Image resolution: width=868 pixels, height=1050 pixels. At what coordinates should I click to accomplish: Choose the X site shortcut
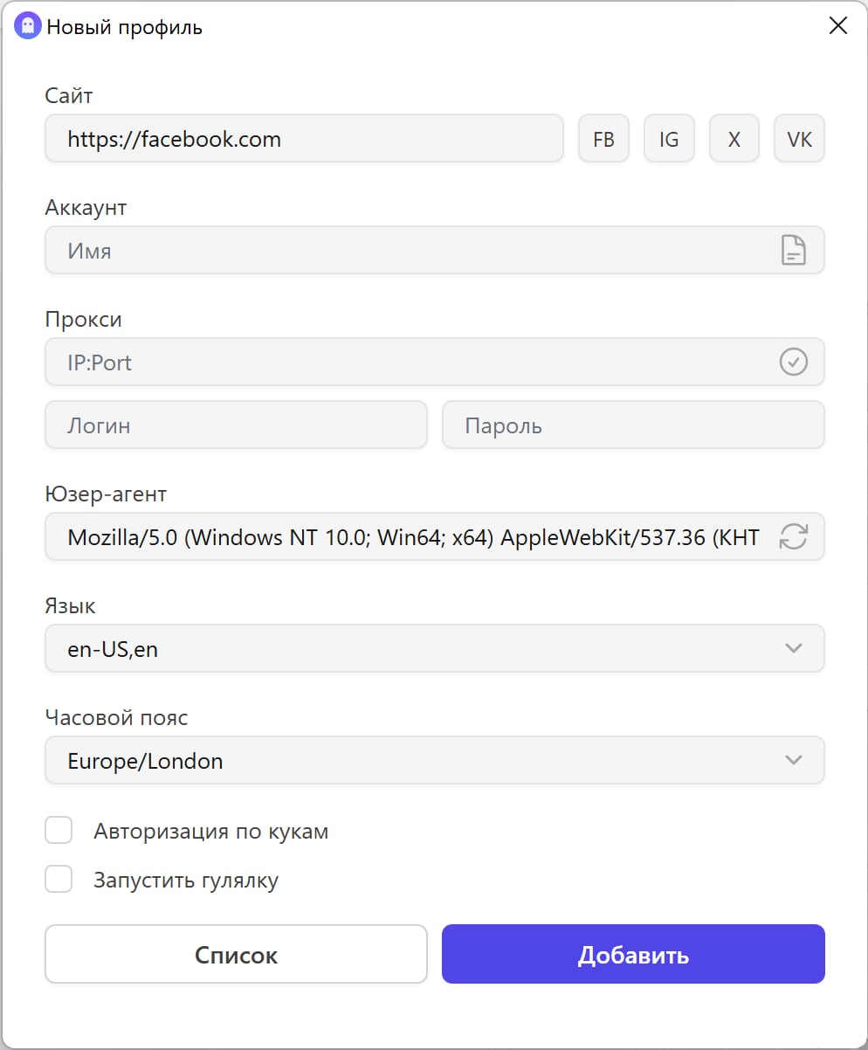coord(734,139)
